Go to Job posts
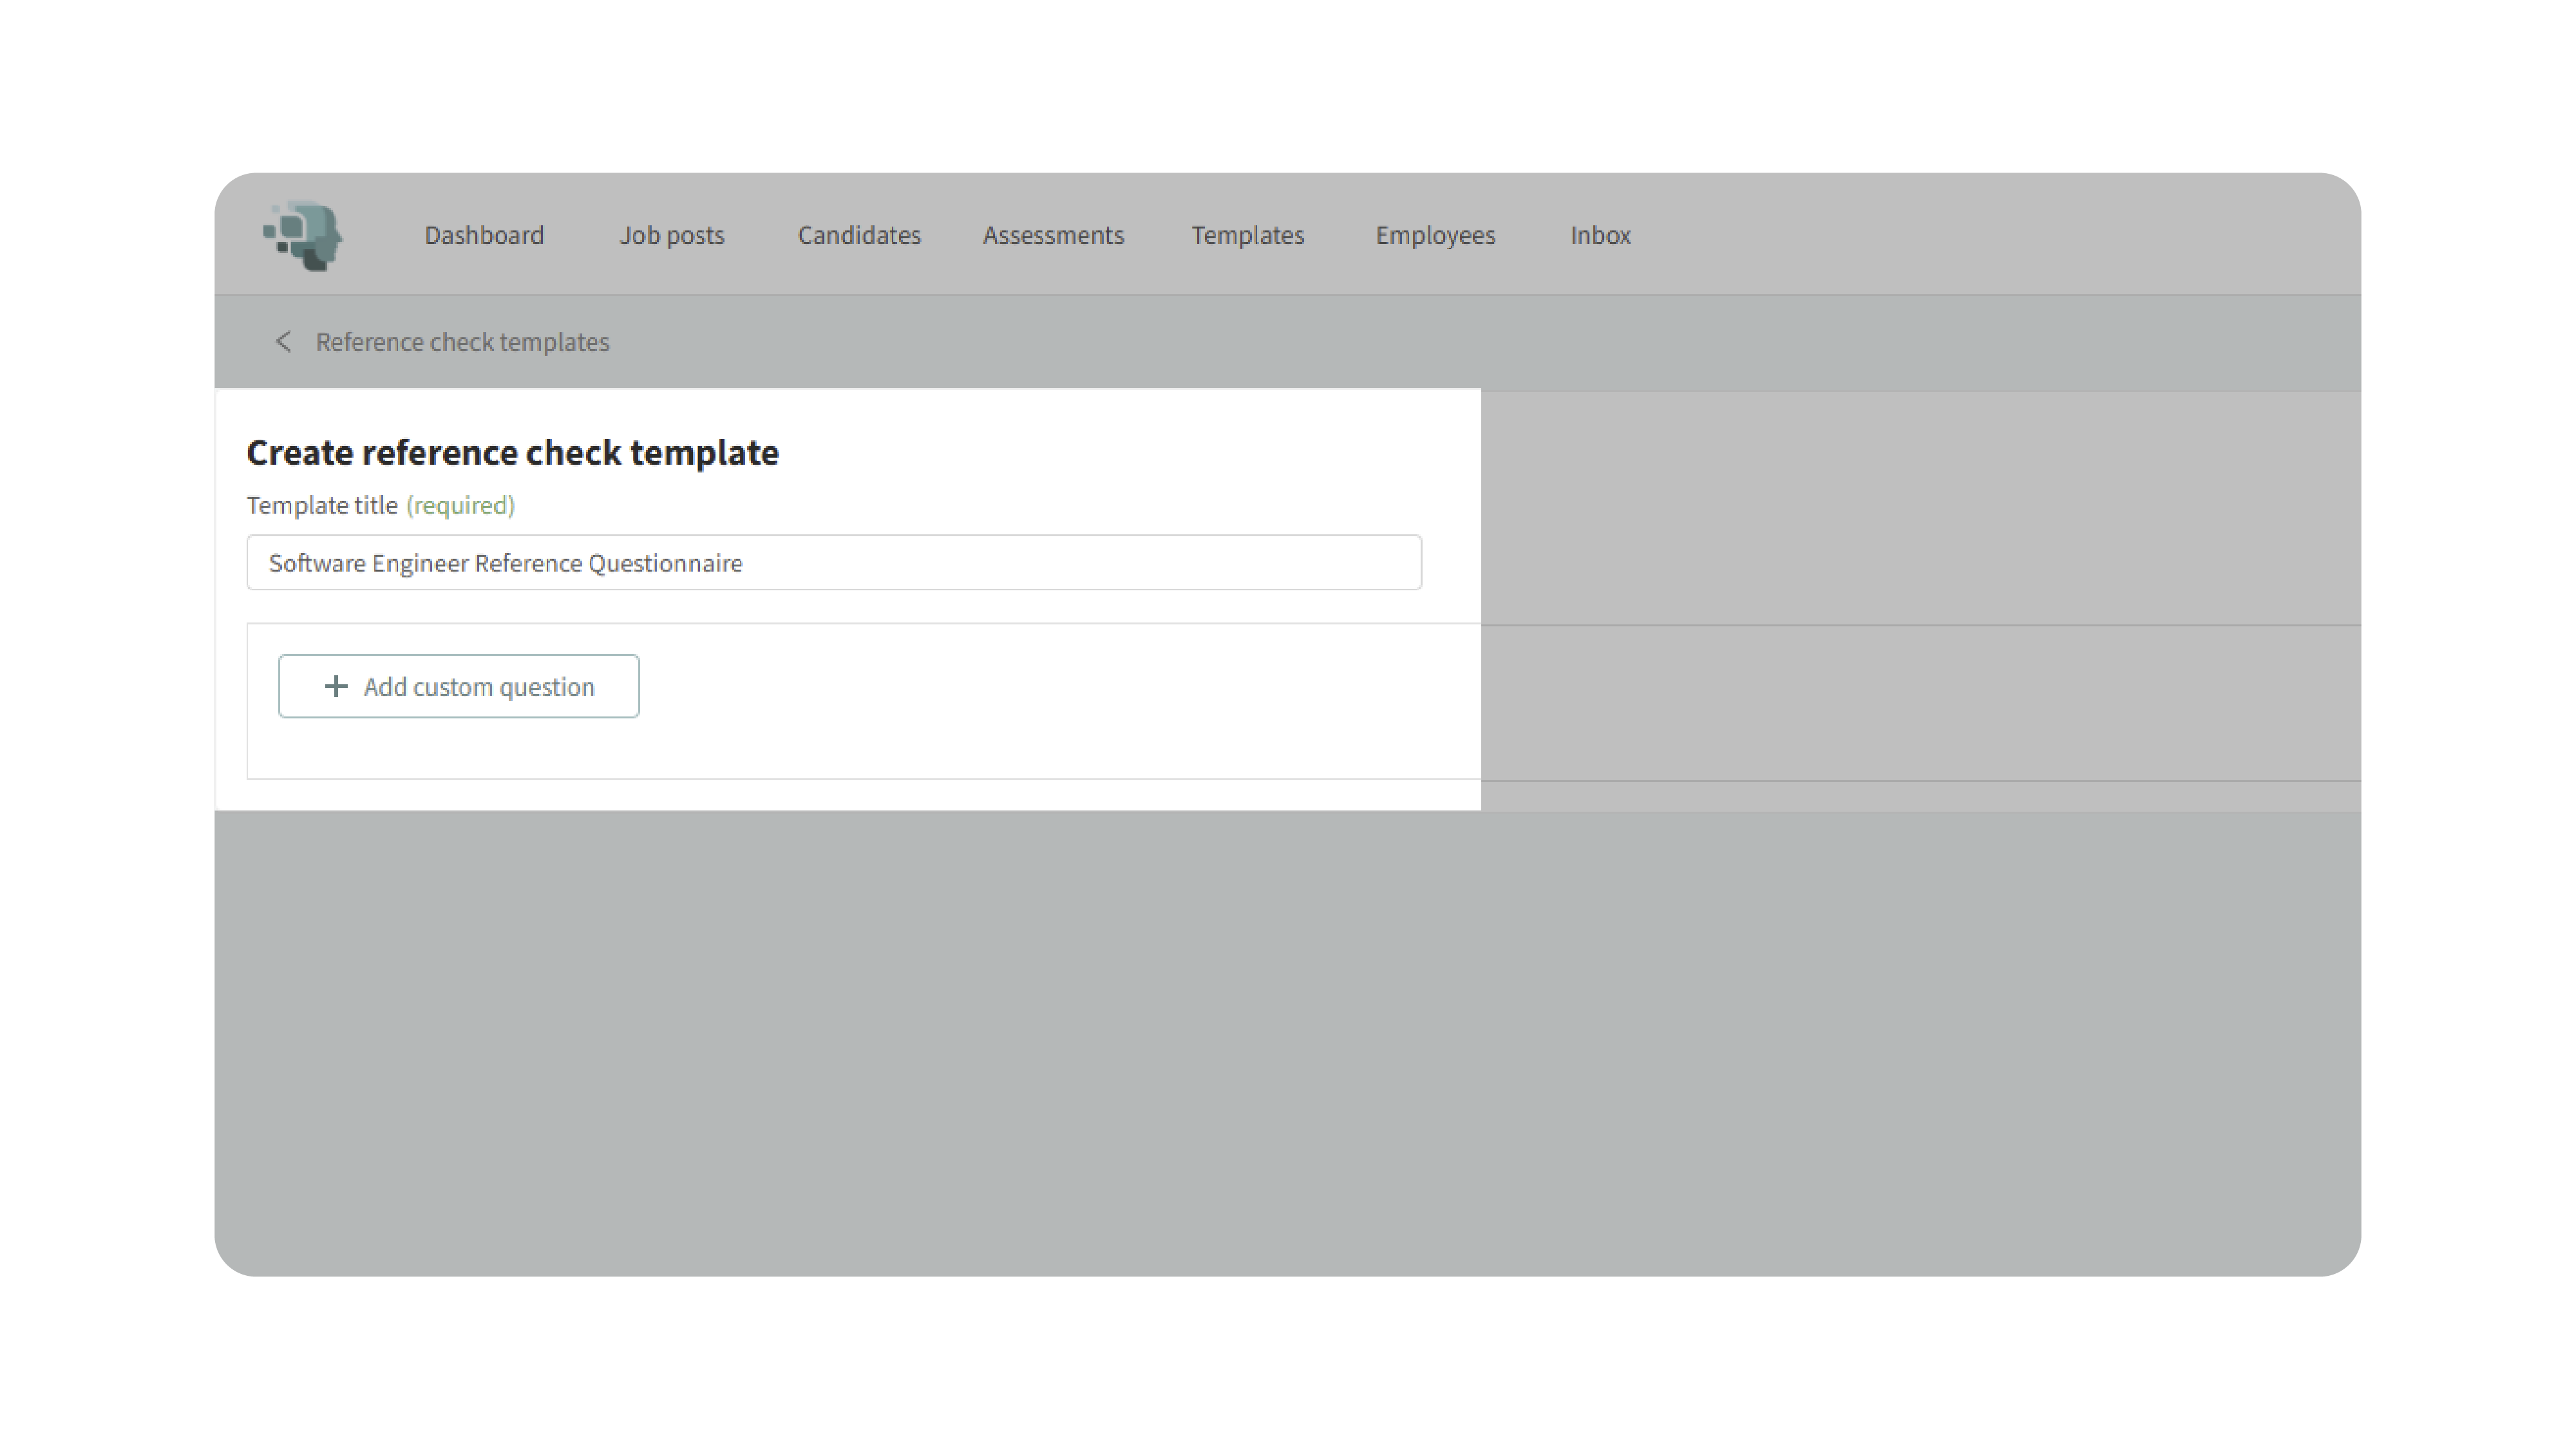The height and width of the screenshot is (1449, 2576). point(671,235)
